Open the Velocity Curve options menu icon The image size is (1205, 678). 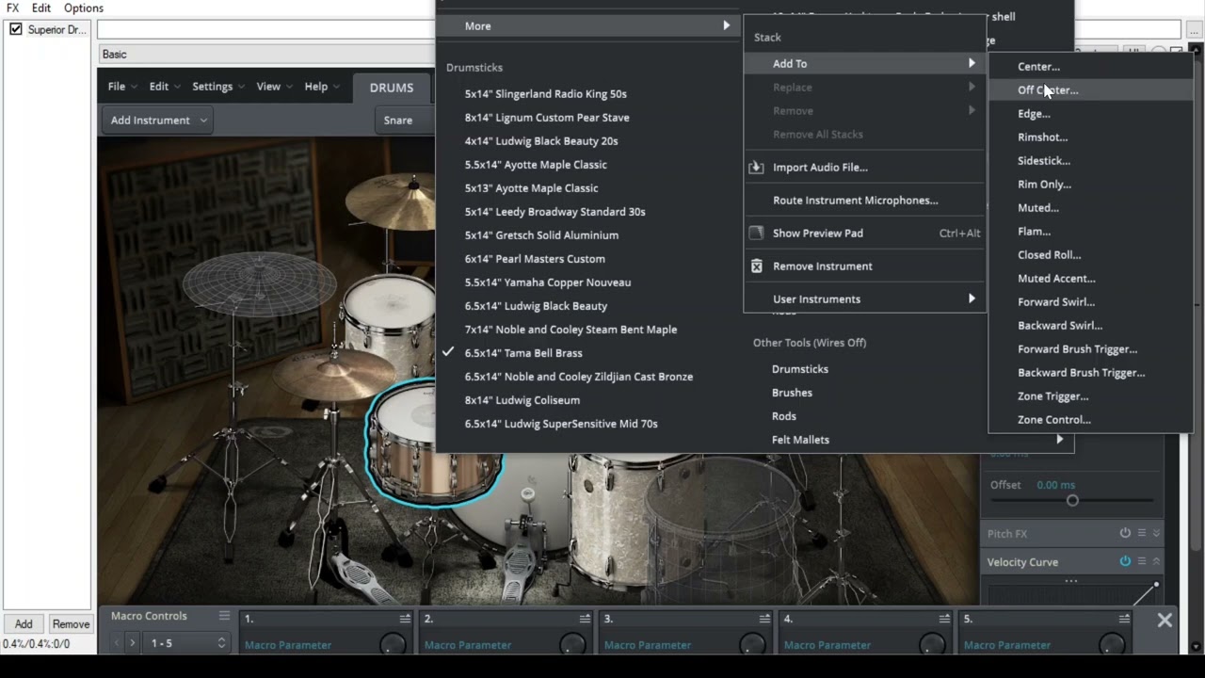(x=1142, y=561)
